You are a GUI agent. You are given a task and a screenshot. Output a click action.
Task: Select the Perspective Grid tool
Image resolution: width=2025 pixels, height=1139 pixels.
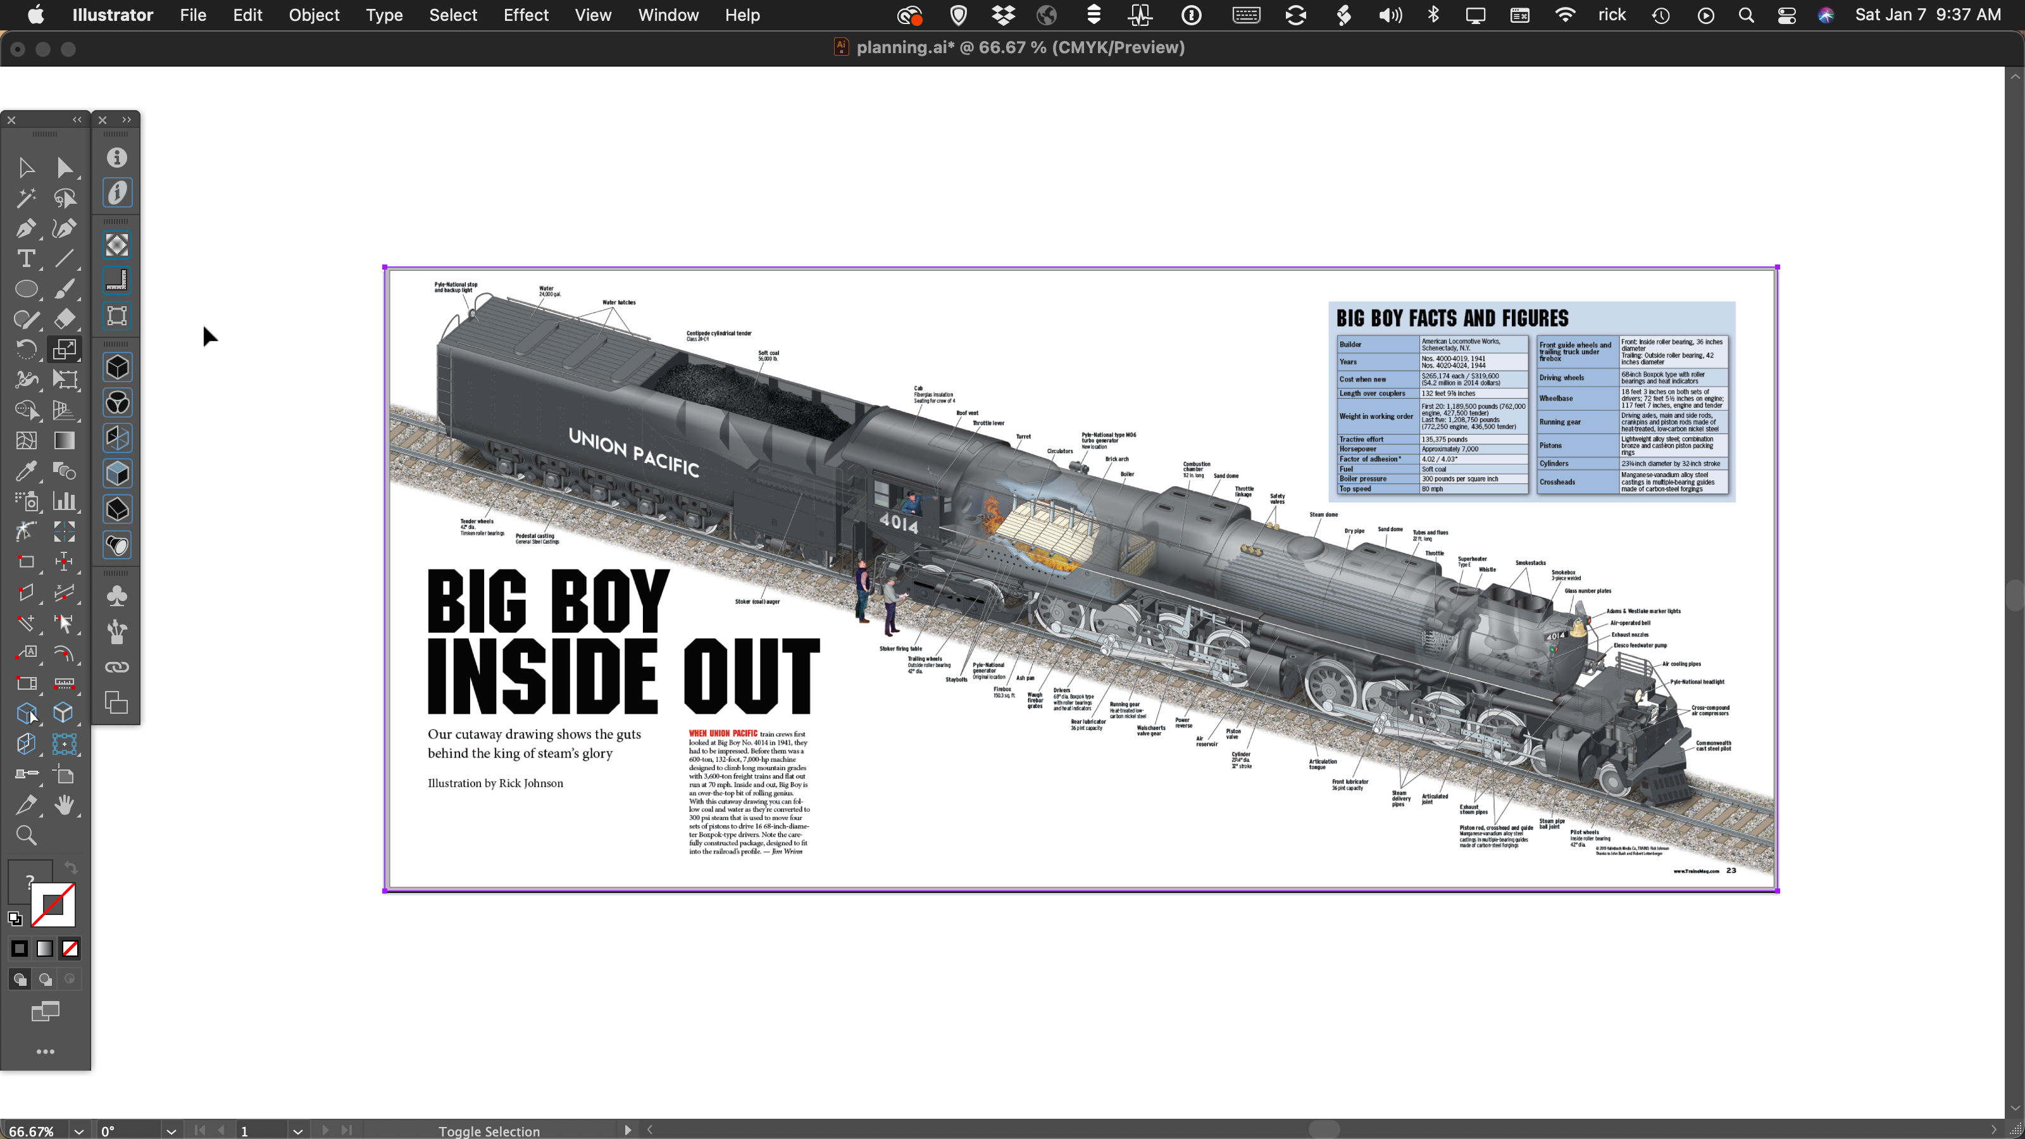65,409
